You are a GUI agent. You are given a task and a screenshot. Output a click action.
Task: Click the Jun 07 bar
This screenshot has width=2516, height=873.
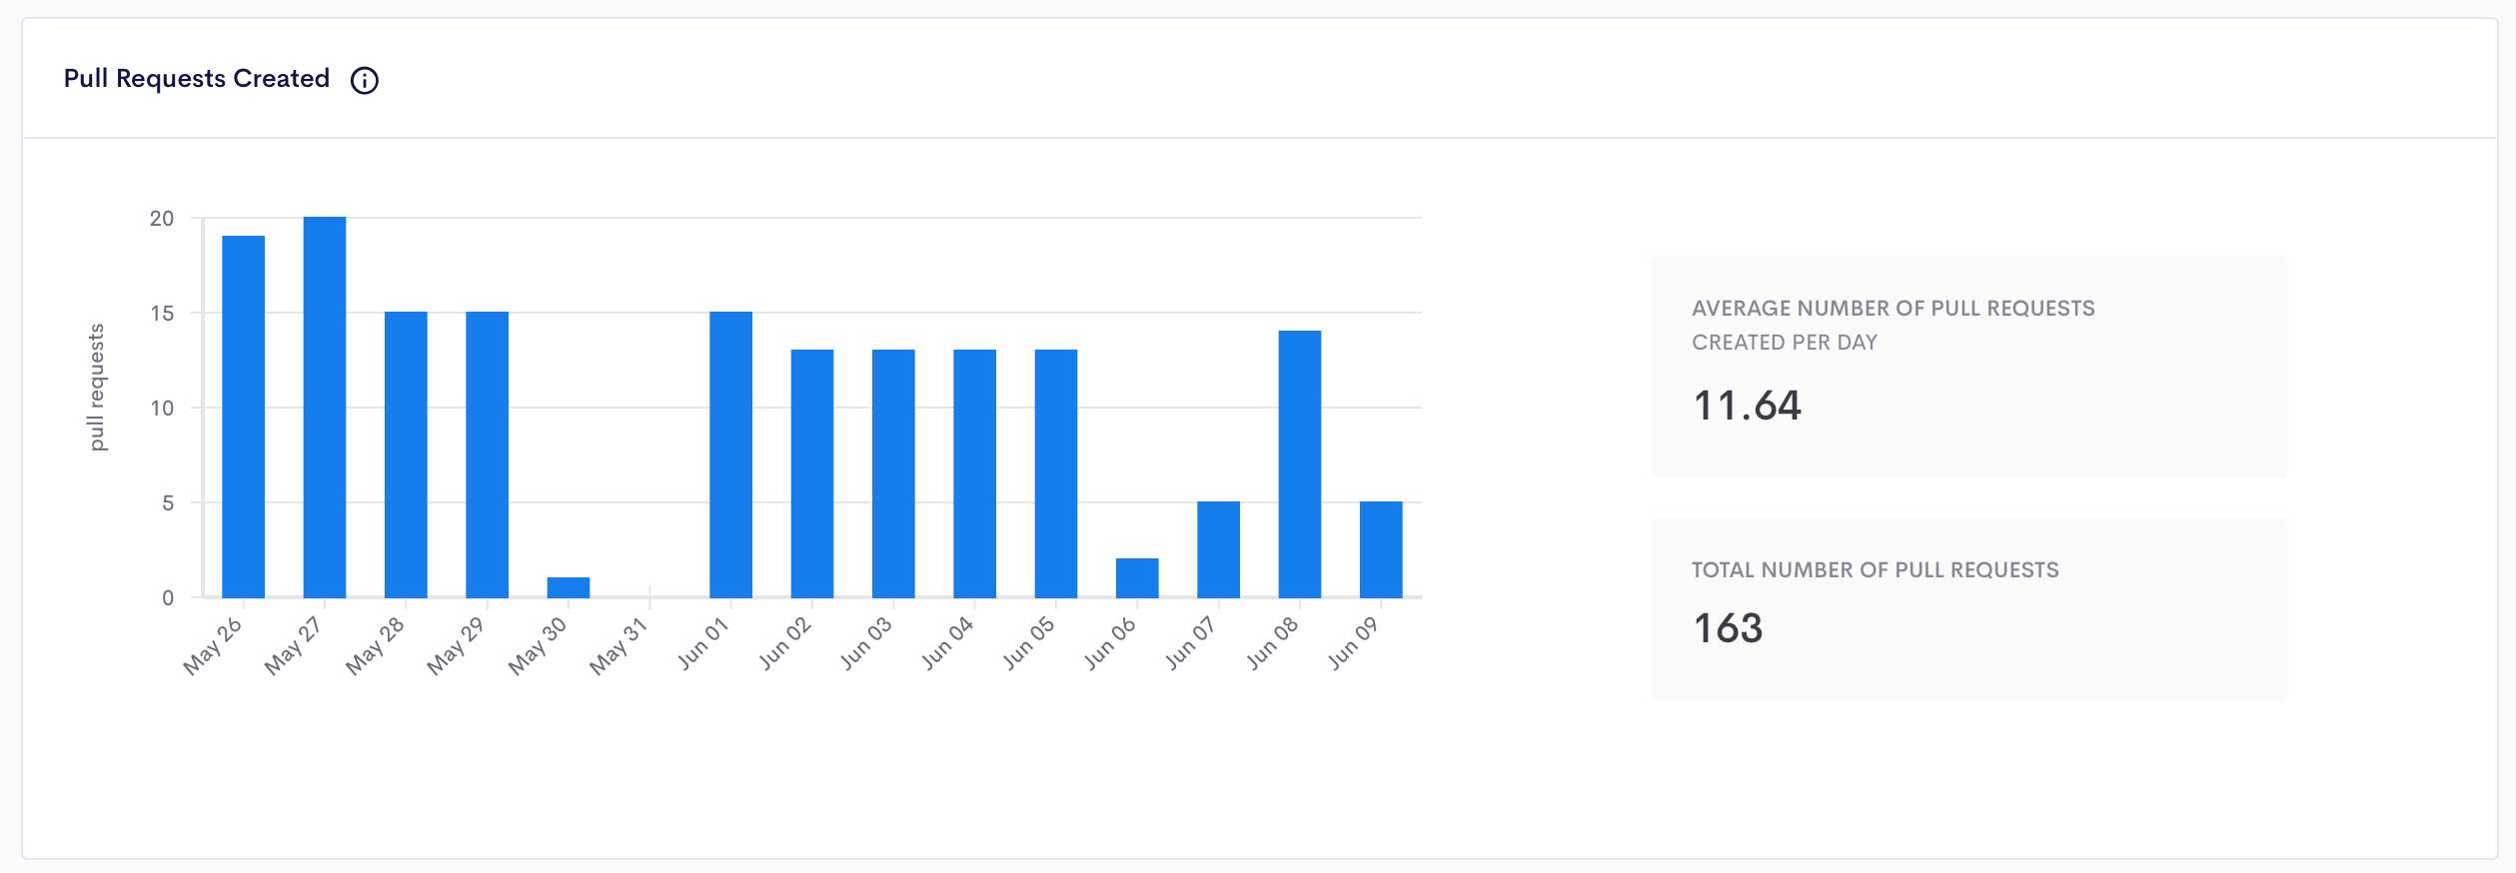[1218, 549]
